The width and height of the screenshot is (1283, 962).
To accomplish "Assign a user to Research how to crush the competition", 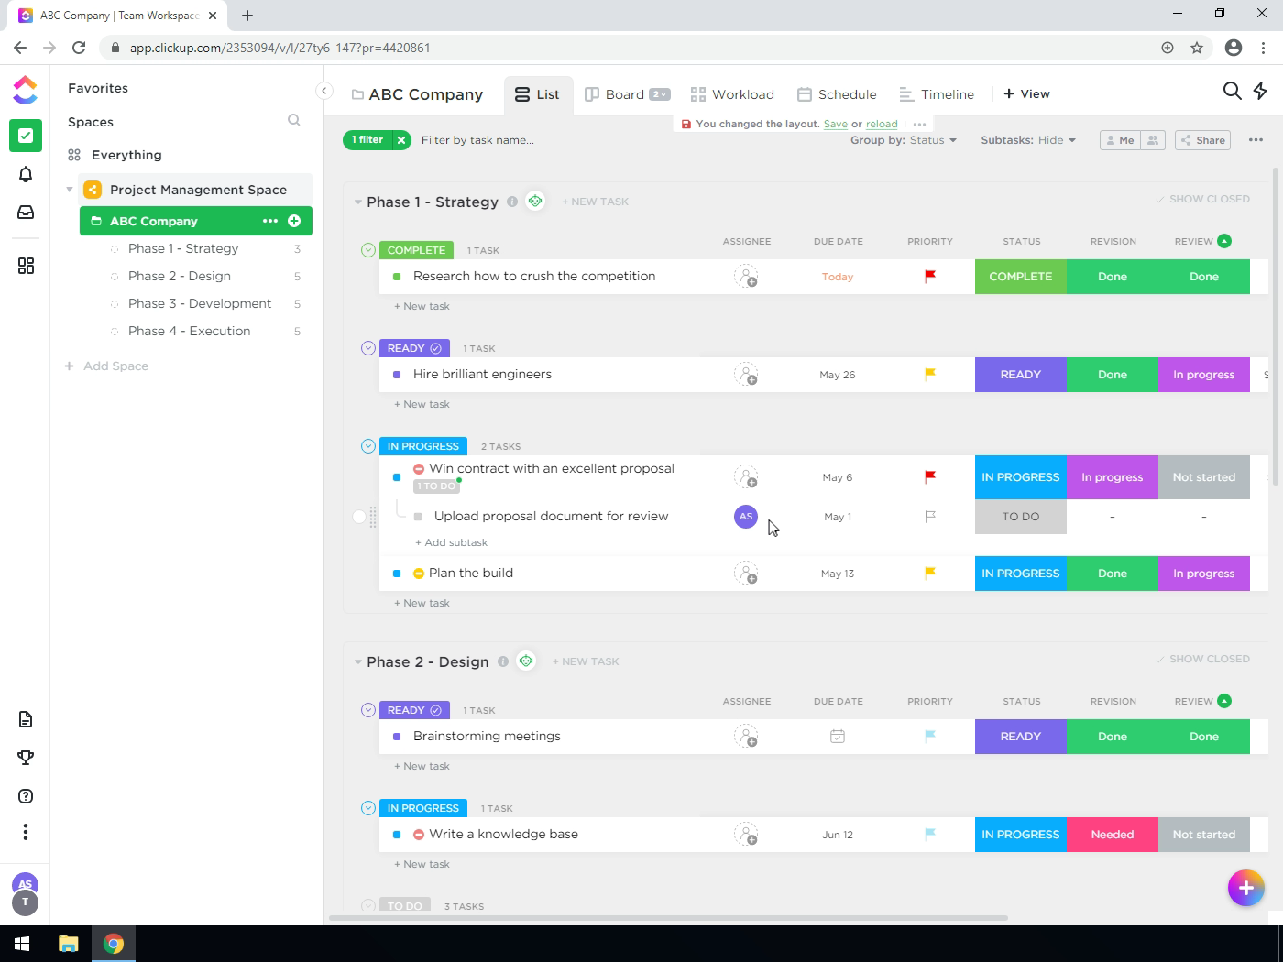I will point(746,277).
